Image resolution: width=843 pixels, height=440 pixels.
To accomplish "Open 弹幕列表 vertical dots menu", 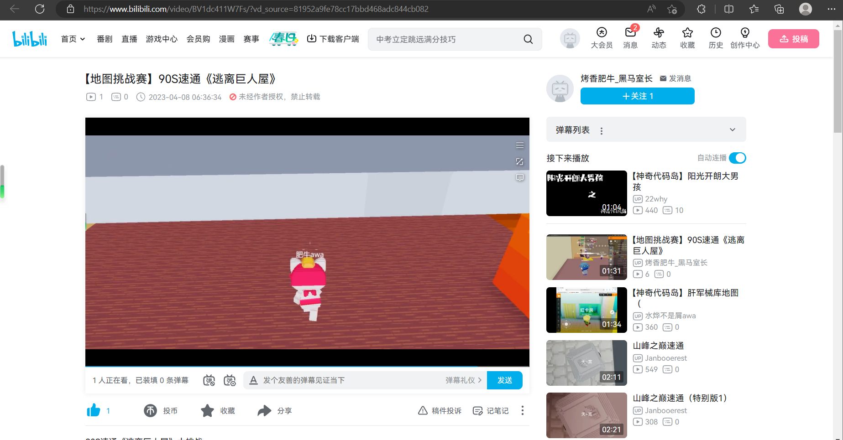I will click(x=602, y=131).
